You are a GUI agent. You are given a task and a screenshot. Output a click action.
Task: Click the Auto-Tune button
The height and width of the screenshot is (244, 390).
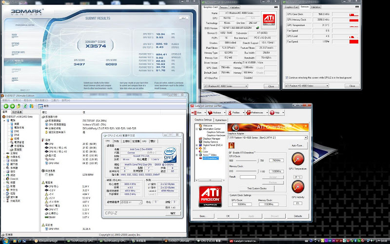click(x=297, y=145)
